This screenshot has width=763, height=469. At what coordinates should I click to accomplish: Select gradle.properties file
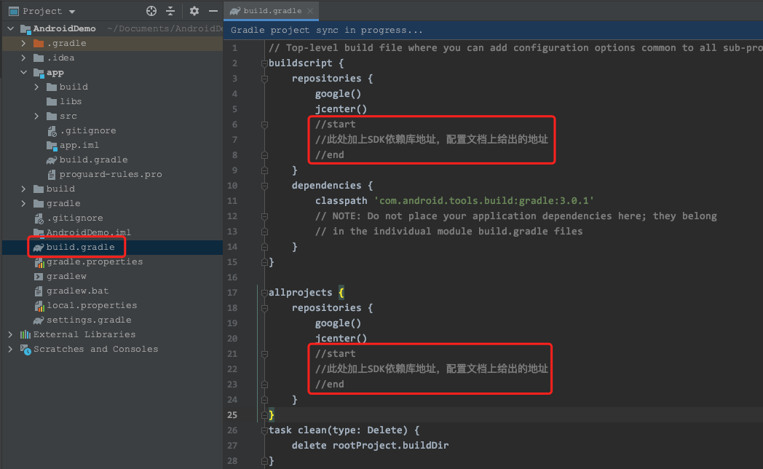tap(88, 261)
